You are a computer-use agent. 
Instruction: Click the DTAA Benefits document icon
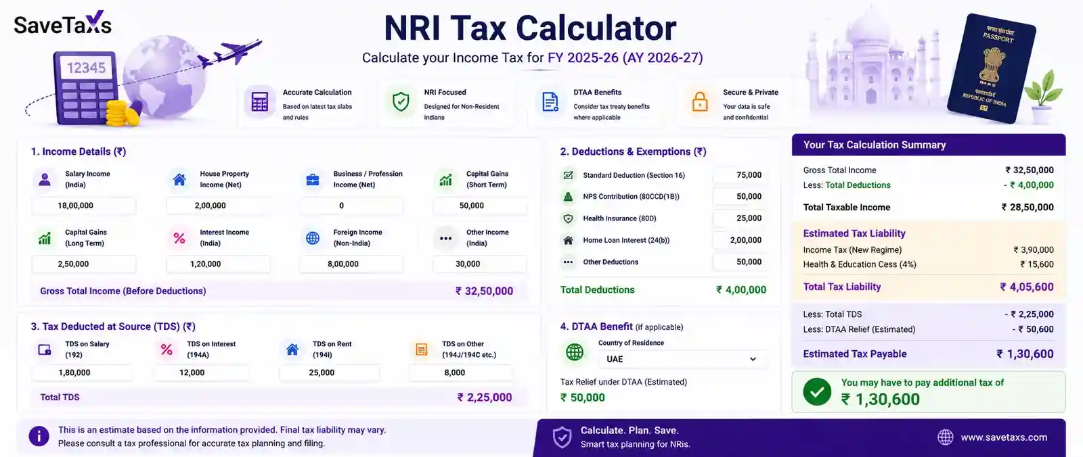550,102
